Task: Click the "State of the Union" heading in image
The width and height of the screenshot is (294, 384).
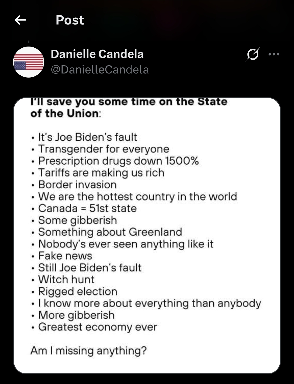Action: coord(129,107)
